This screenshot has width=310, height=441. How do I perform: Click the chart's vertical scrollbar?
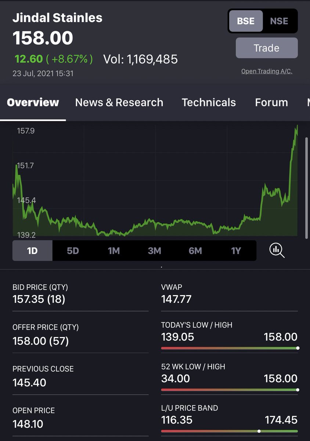point(307,189)
